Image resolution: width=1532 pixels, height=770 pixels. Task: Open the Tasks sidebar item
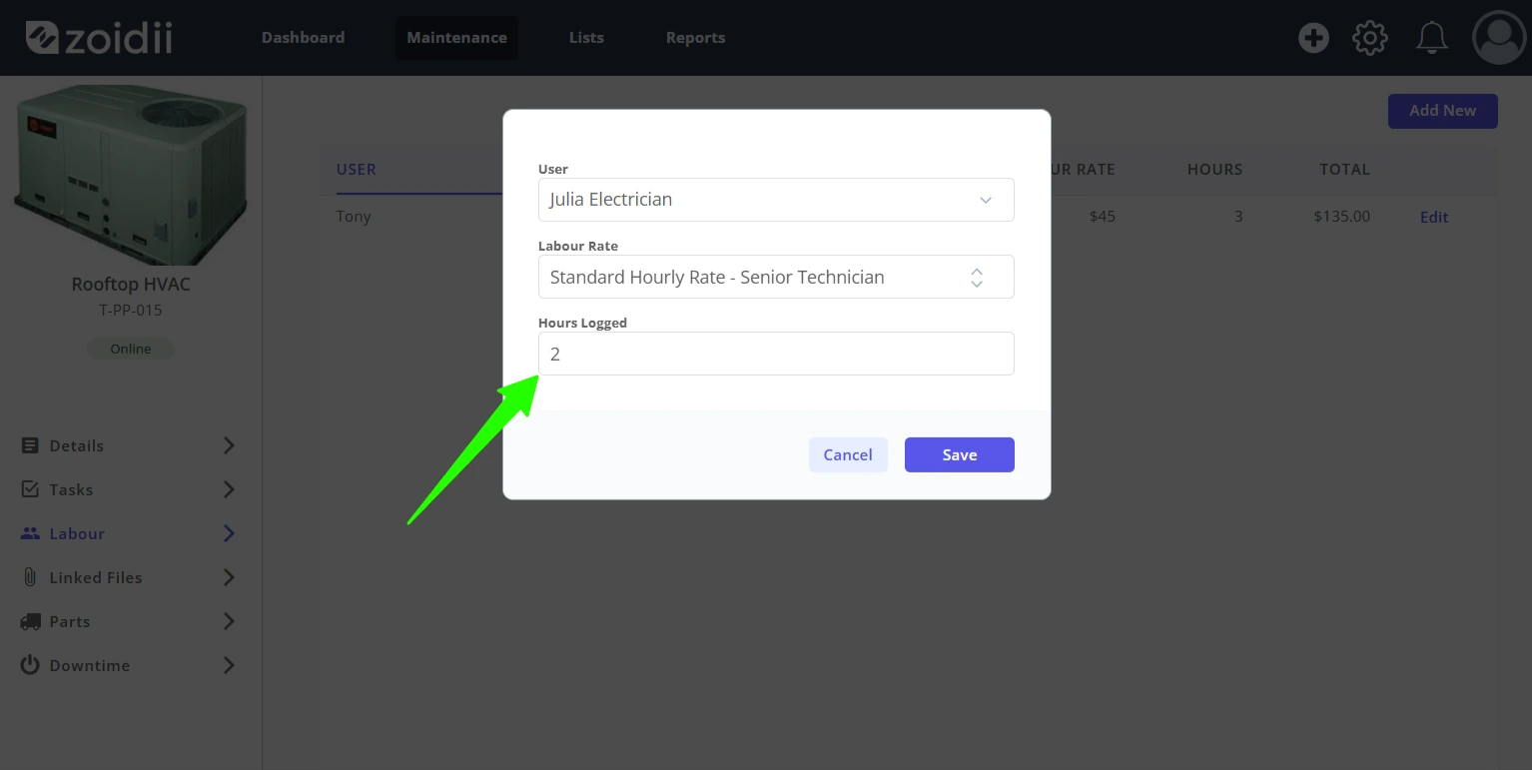130,489
